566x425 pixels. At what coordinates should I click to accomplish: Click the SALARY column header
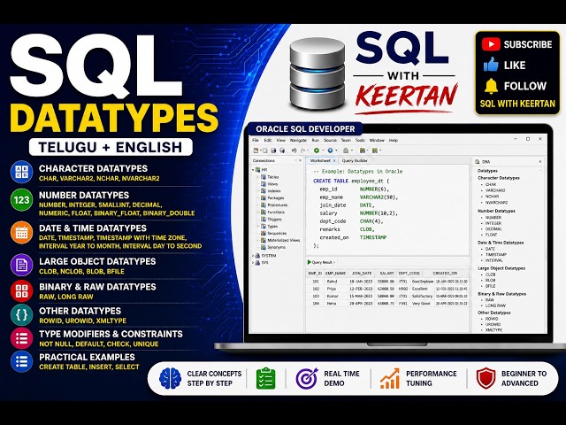[x=386, y=274]
